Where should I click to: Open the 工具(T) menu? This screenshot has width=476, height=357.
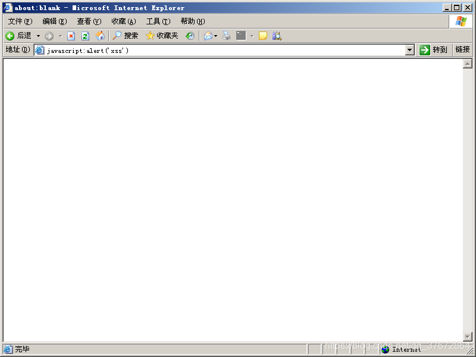pos(158,21)
